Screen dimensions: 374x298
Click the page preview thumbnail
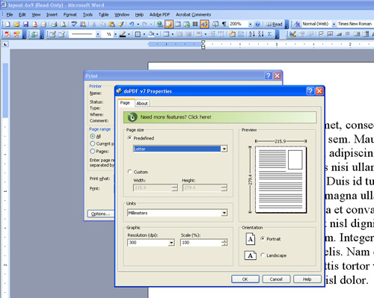tap(281, 180)
